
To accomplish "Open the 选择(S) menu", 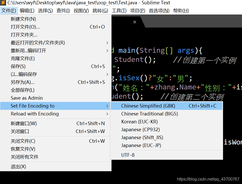I will point(45,11).
